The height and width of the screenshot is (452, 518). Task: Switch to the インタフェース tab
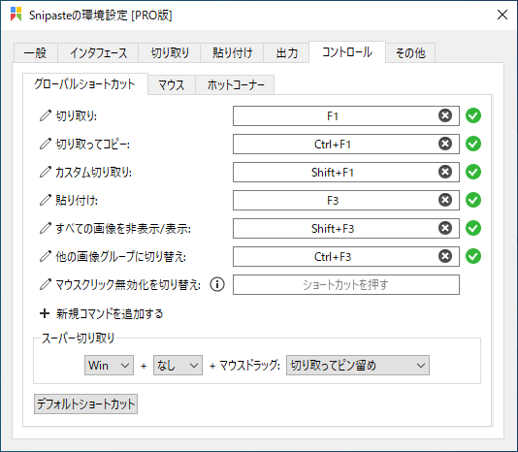[x=98, y=53]
